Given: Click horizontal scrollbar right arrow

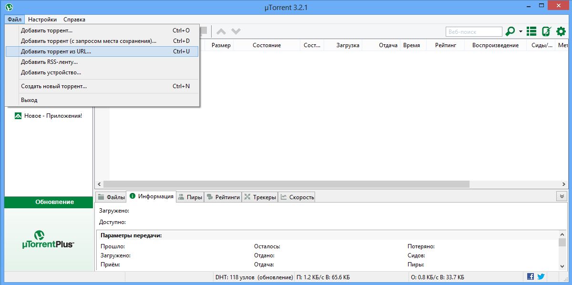Looking at the screenshot, I should (564, 184).
